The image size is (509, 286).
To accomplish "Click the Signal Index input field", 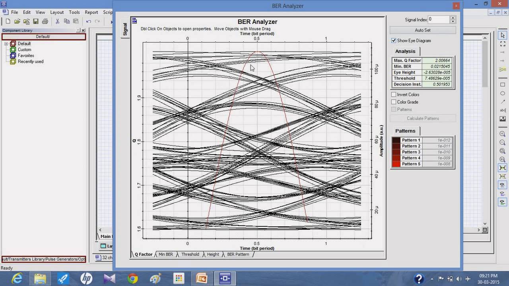I will [x=439, y=19].
